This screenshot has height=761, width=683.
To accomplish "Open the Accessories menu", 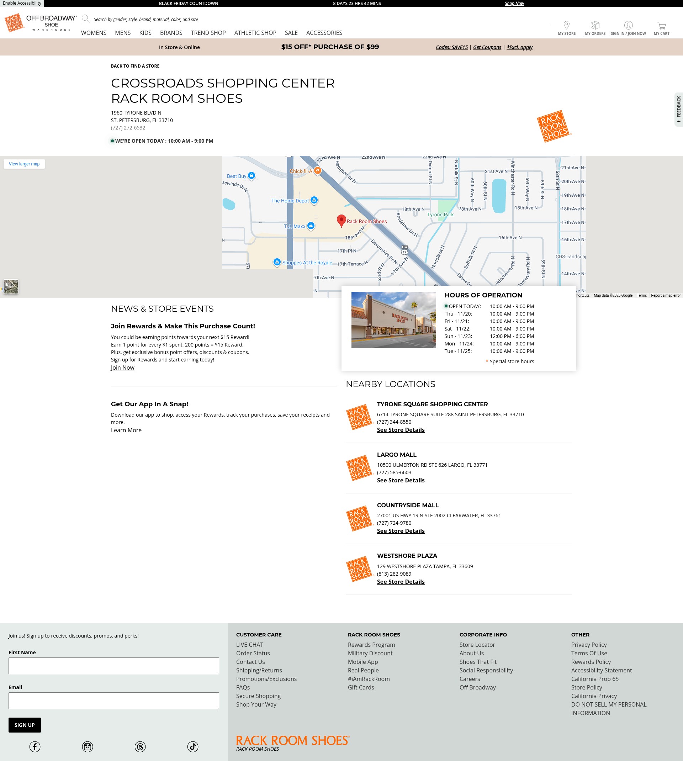I will (x=324, y=33).
